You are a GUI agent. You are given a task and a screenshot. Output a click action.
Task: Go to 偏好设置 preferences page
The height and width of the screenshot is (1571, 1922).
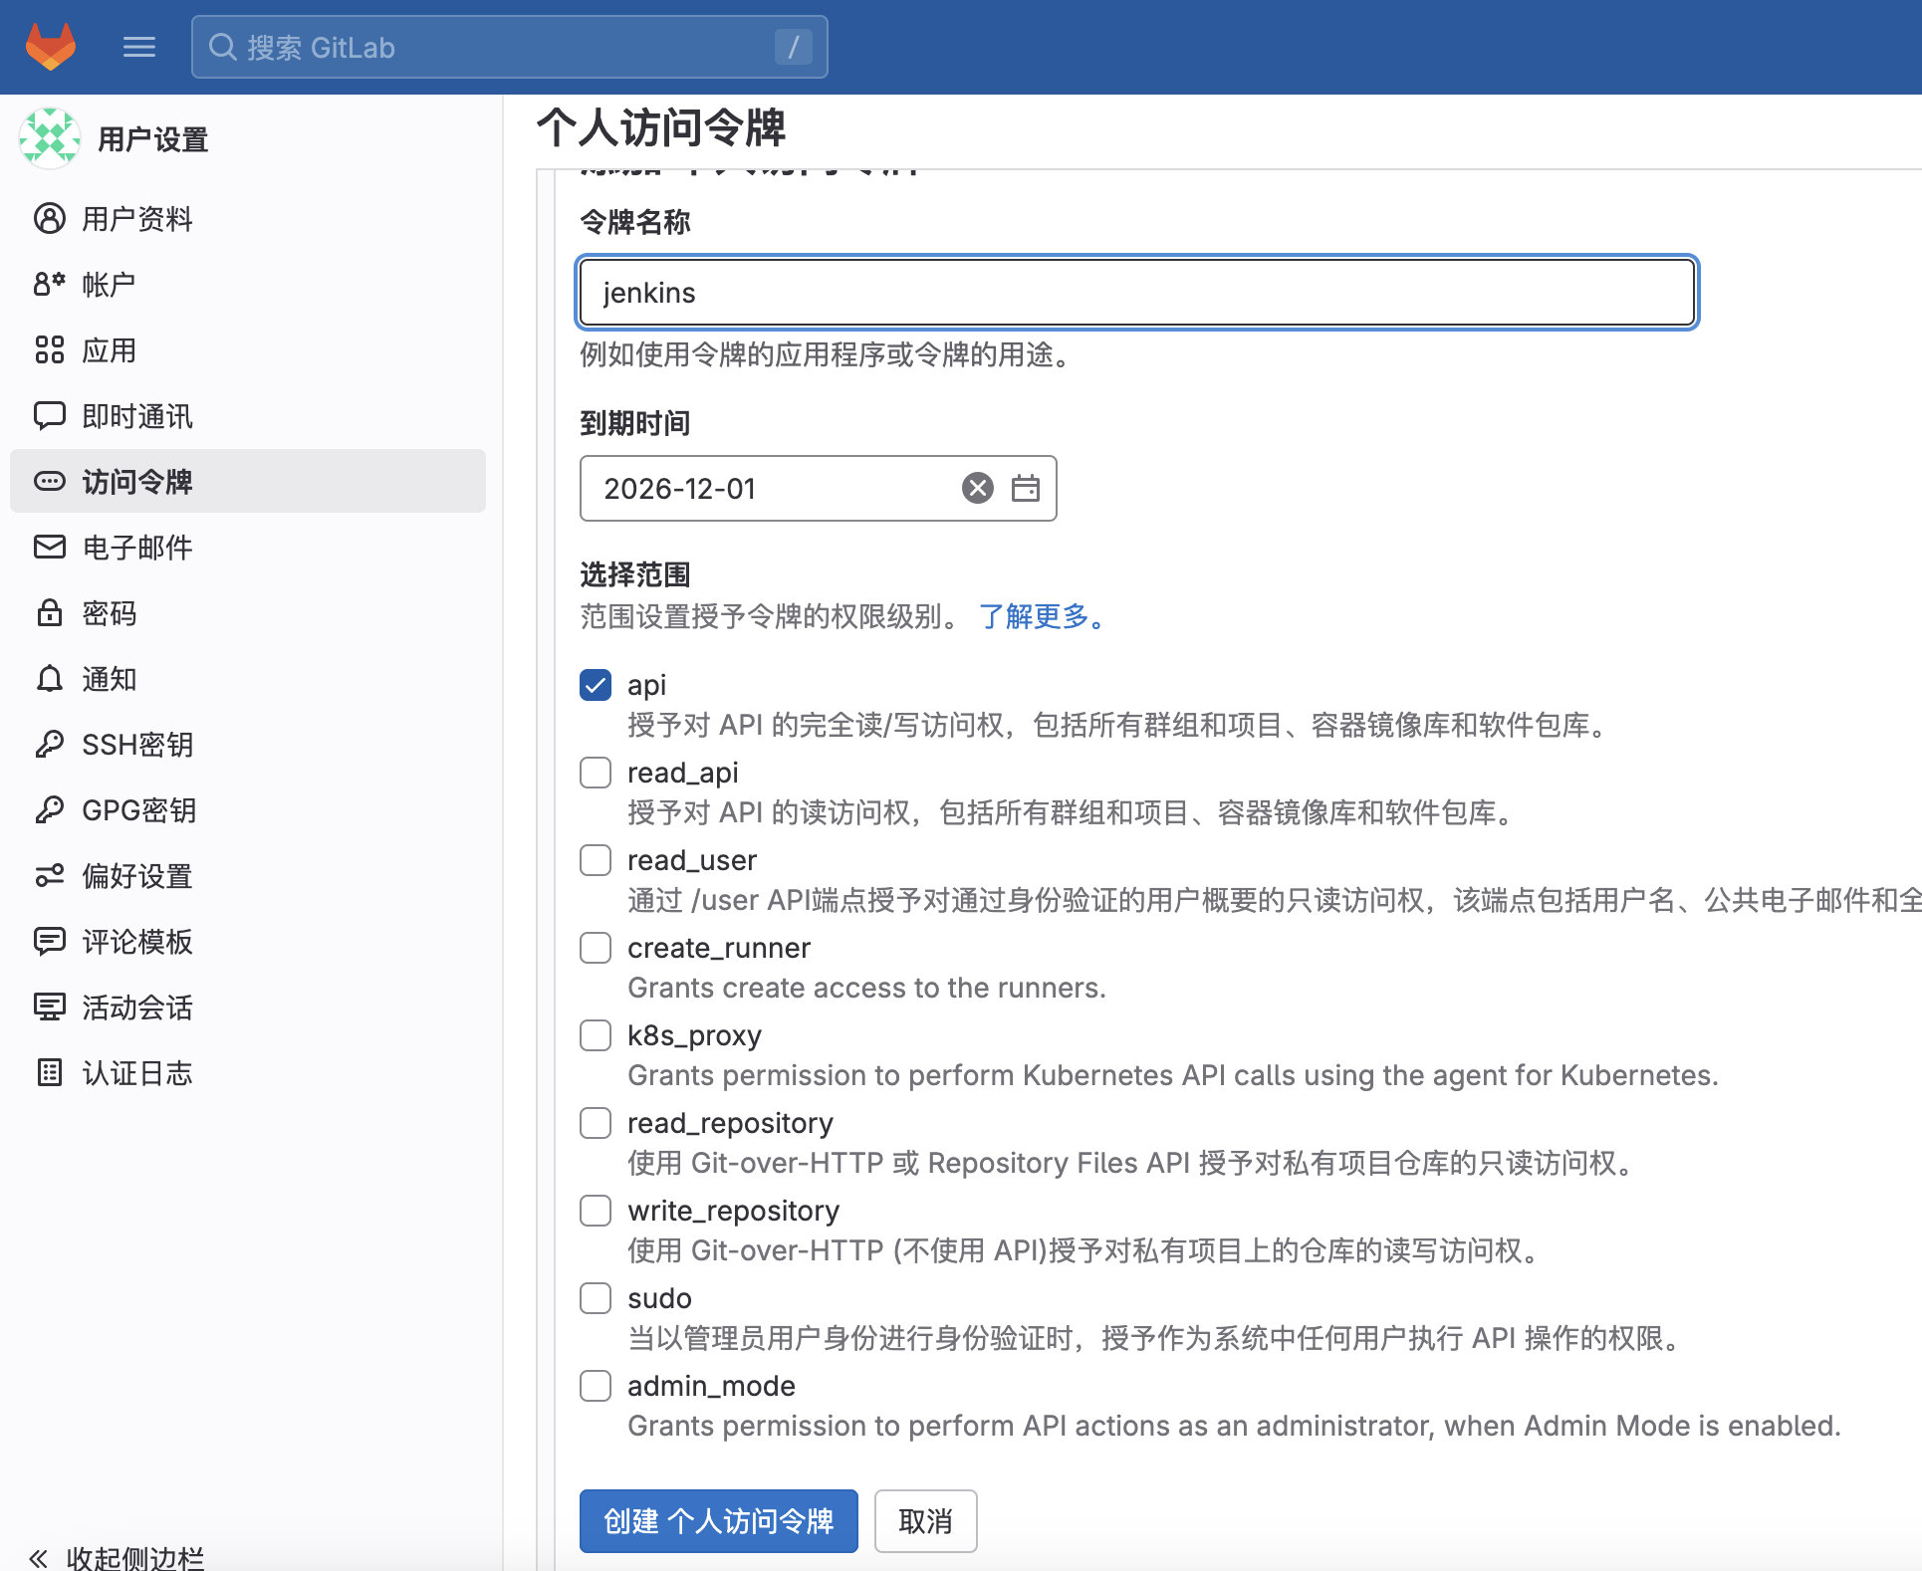pos(136,876)
